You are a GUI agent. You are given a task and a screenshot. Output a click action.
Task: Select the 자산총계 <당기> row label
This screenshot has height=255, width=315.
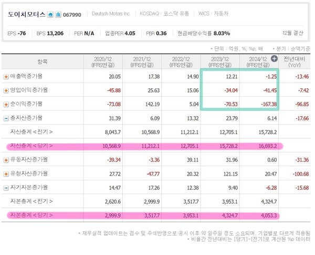coord(31,146)
